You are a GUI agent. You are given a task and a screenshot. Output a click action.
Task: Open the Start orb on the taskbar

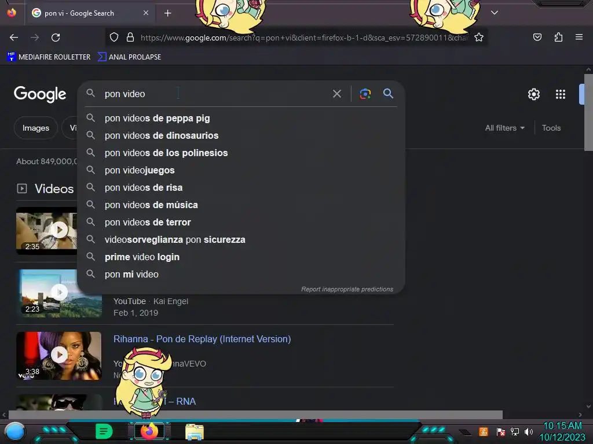coord(15,432)
